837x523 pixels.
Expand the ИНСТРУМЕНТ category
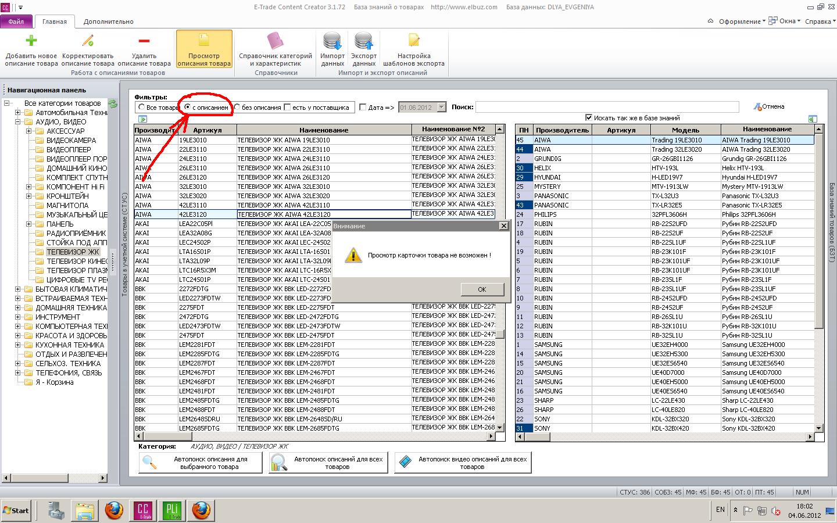(17, 317)
